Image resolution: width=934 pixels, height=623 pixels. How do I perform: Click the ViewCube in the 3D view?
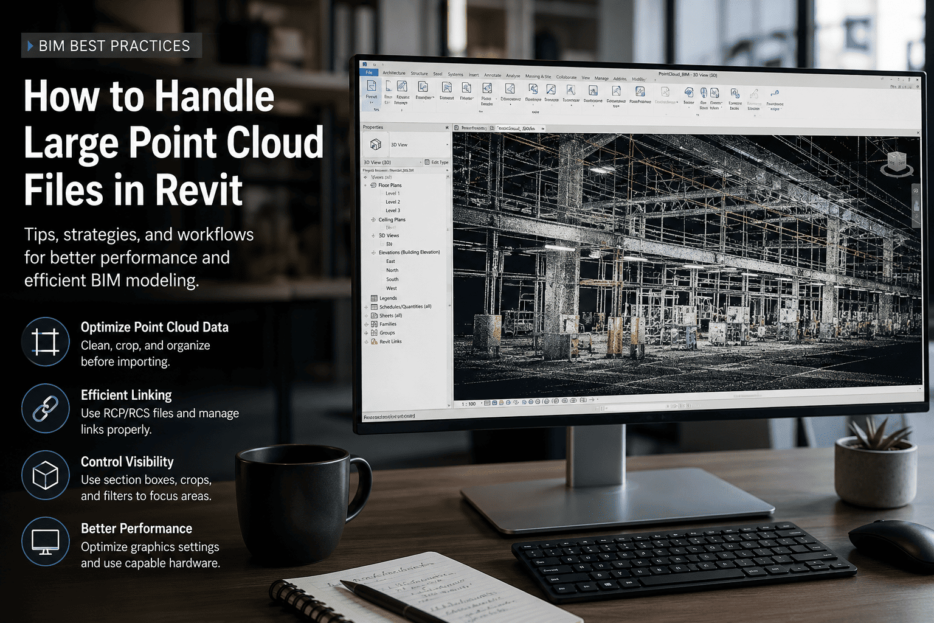tap(898, 164)
